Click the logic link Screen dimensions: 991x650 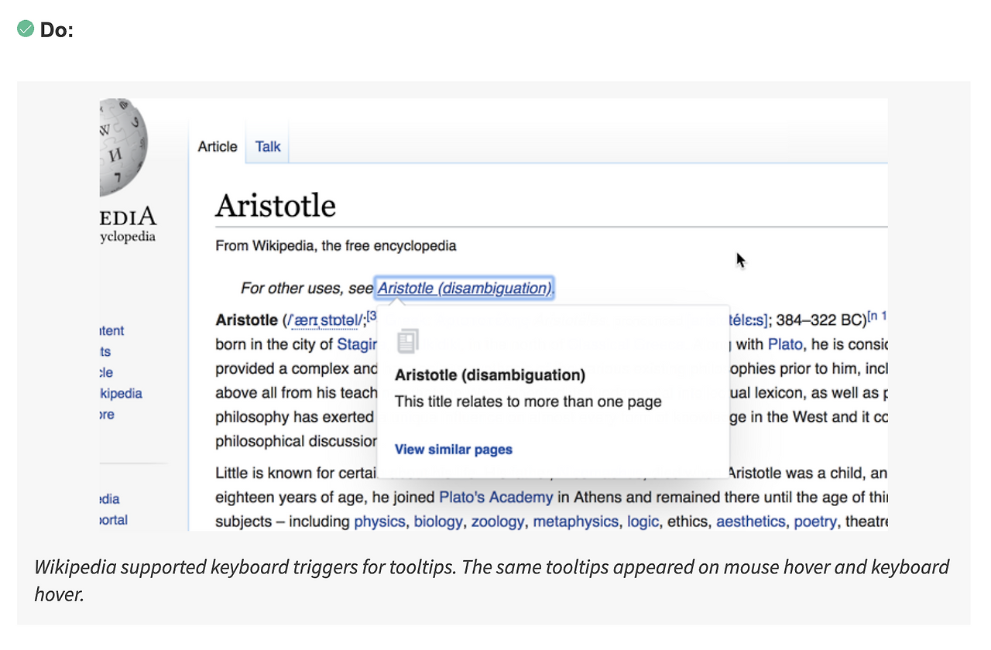click(x=643, y=522)
